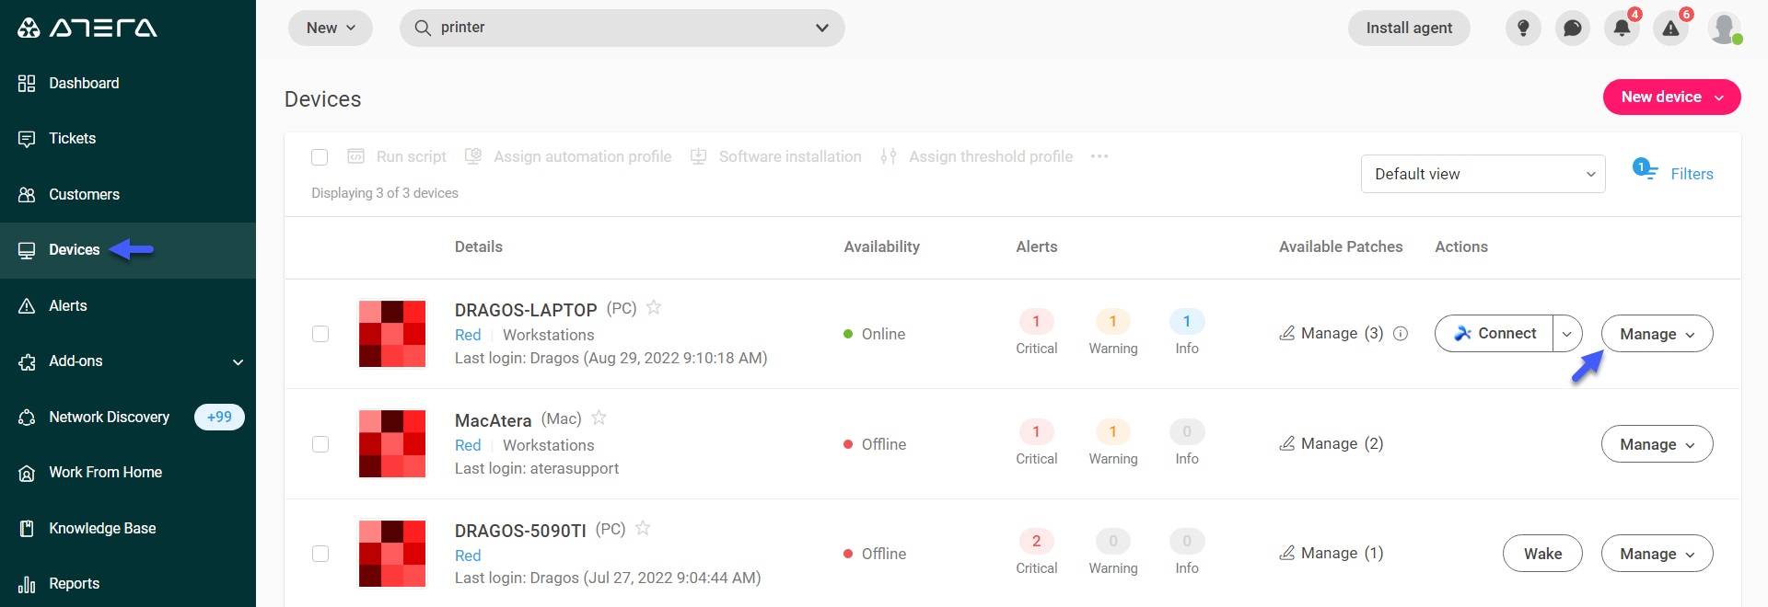Open Devices in the sidebar
This screenshot has height=607, width=1768.
pos(128,250)
